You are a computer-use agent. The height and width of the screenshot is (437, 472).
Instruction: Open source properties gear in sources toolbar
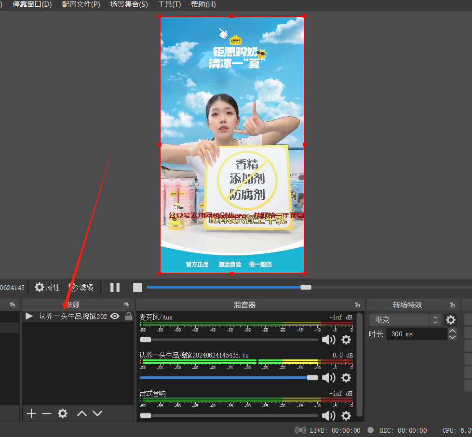(x=63, y=413)
